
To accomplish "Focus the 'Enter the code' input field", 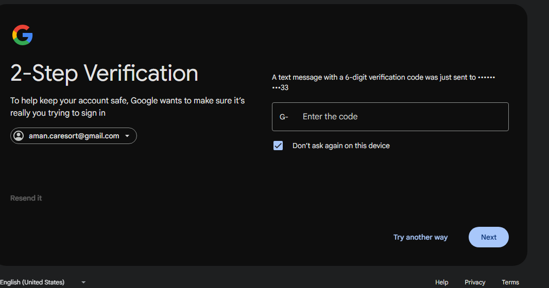I will [390, 117].
